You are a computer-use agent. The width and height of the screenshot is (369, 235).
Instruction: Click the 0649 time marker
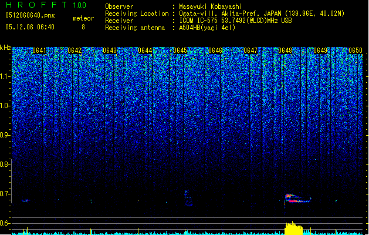(320, 51)
